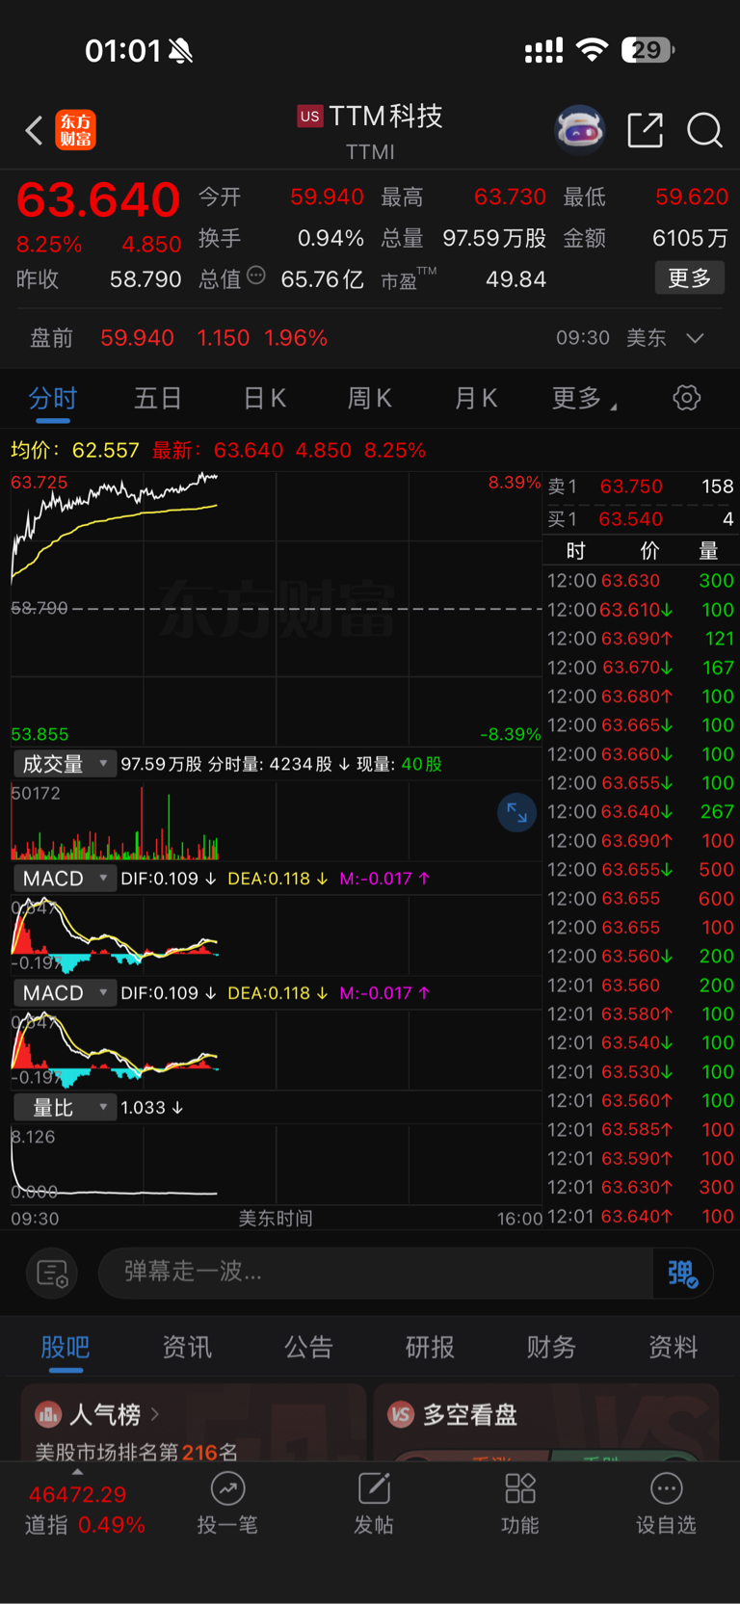The height and width of the screenshot is (1604, 740).
Task: Open the 成交量 indicator dropdown
Action: point(65,764)
